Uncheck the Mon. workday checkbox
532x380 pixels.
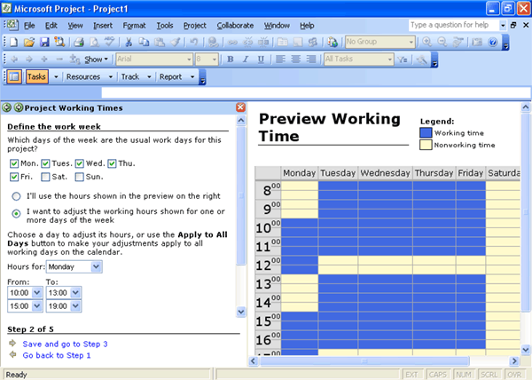(x=14, y=163)
